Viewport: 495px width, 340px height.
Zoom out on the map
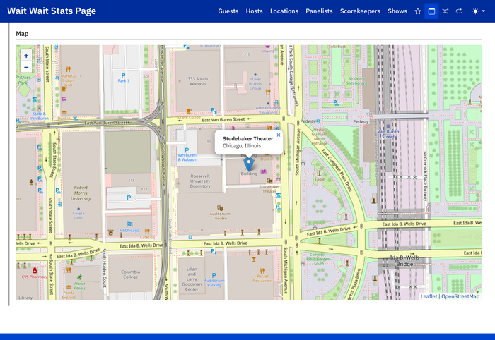point(26,67)
